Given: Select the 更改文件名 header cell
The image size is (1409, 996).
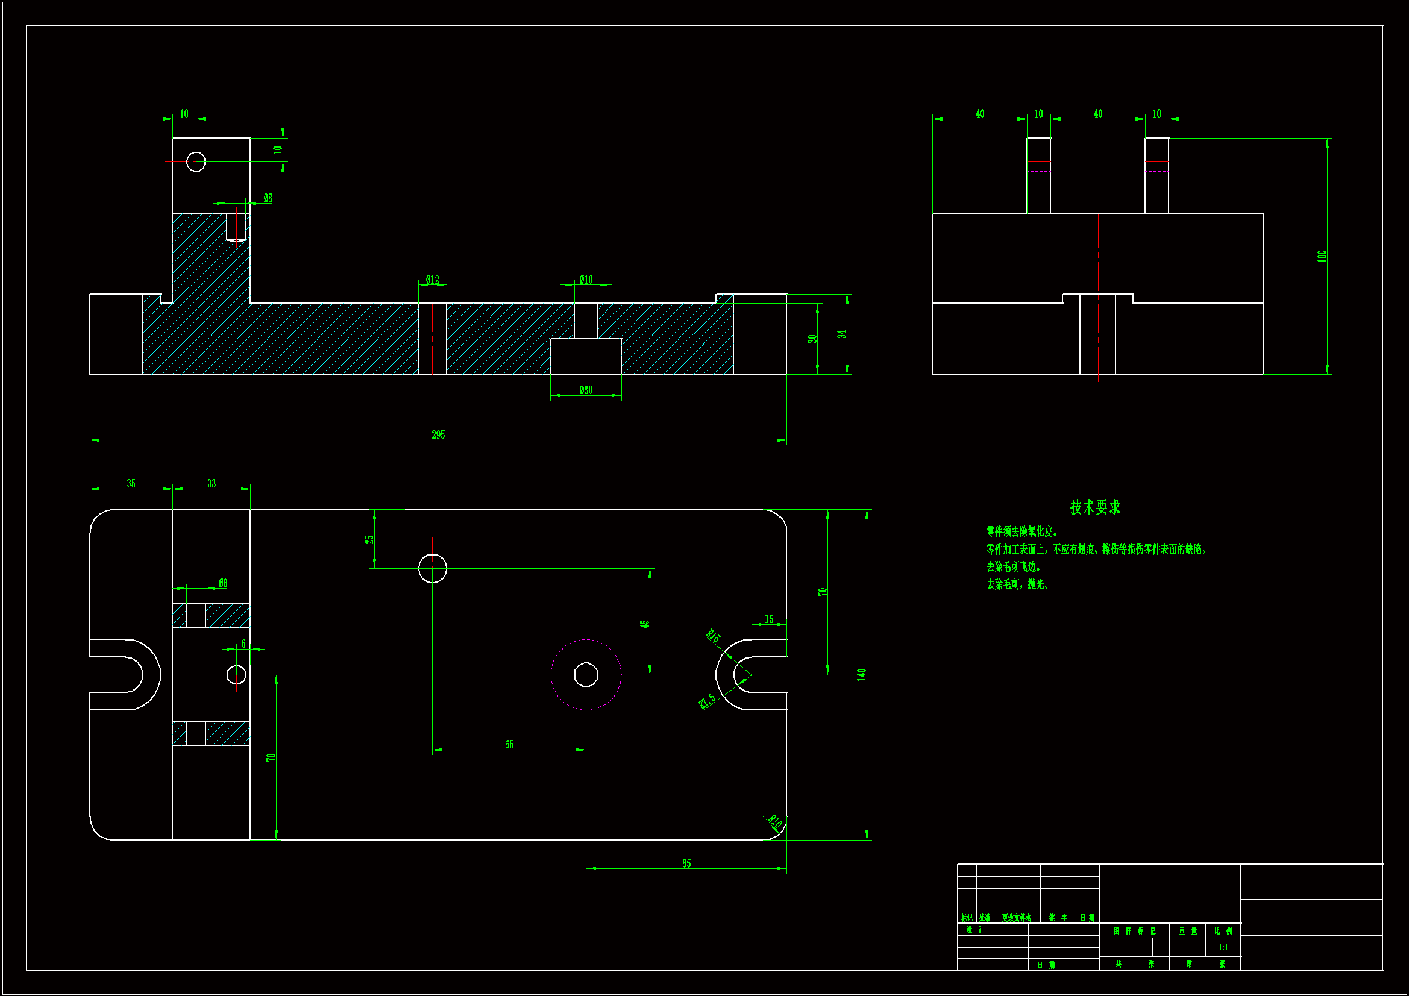Looking at the screenshot, I should coord(1016,918).
